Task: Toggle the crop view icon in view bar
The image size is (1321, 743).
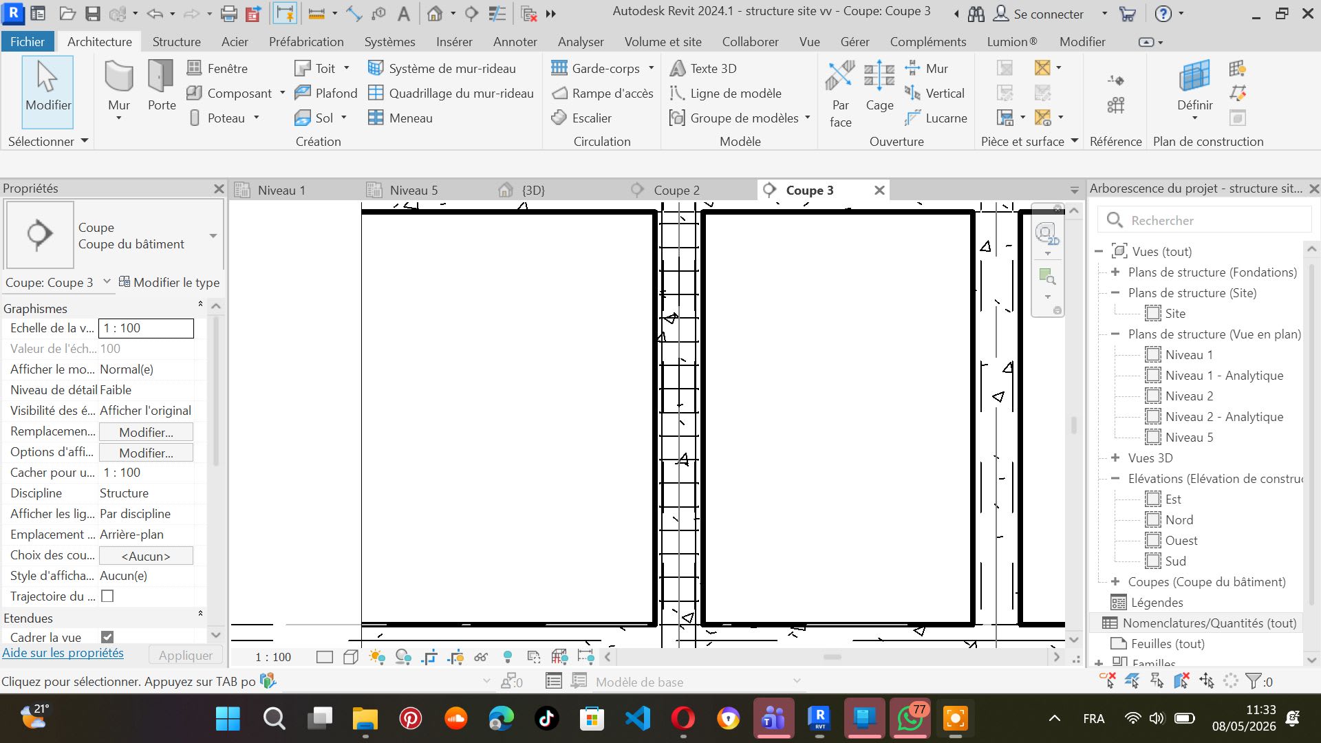Action: [429, 657]
